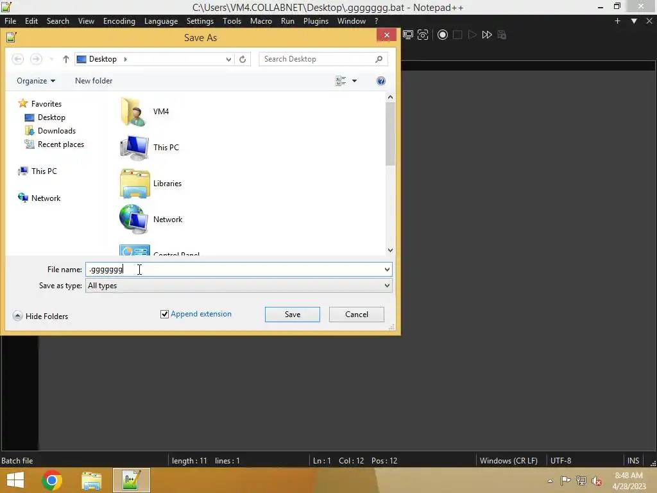The height and width of the screenshot is (493, 657).
Task: Open the Plugins menu
Action: click(x=316, y=21)
